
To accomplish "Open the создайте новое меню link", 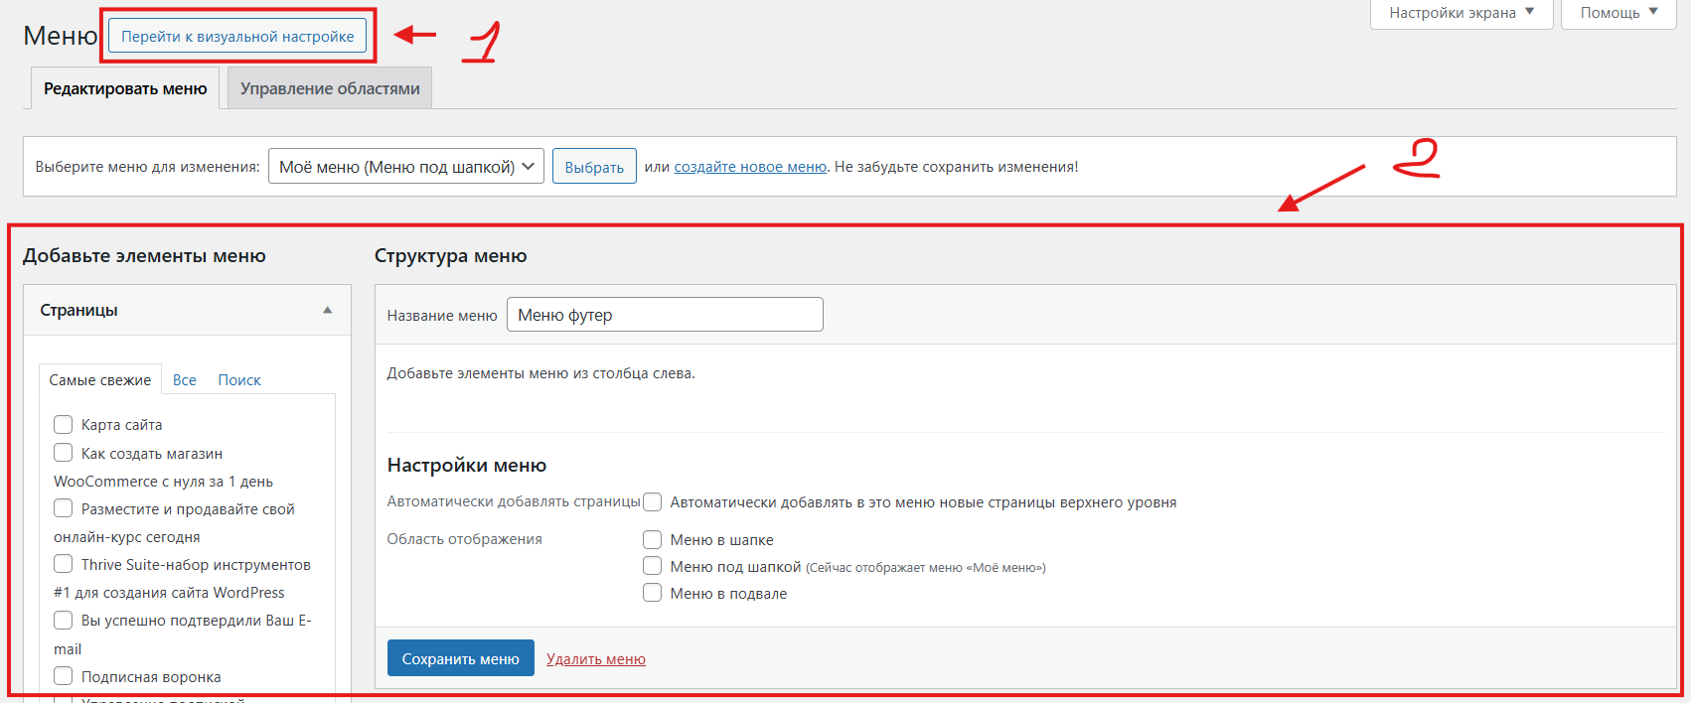I will [750, 167].
